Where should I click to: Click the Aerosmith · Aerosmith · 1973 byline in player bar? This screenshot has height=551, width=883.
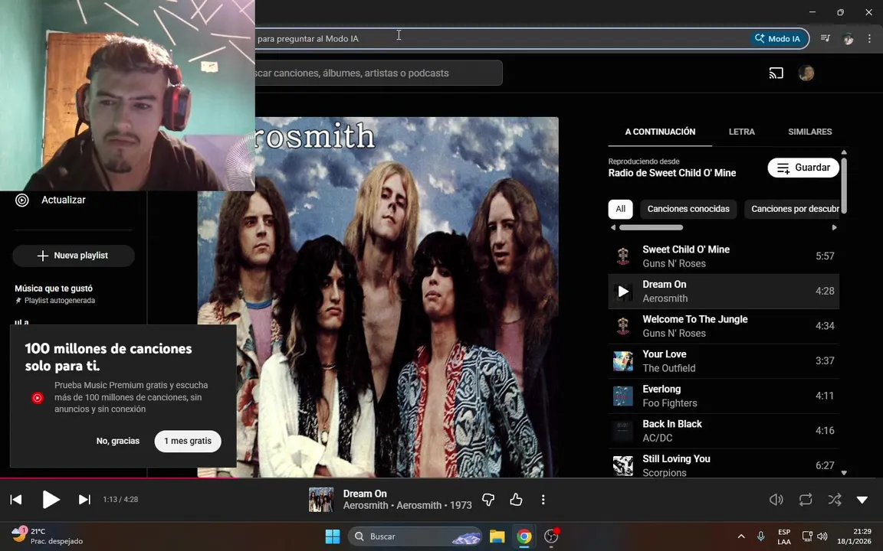point(407,505)
